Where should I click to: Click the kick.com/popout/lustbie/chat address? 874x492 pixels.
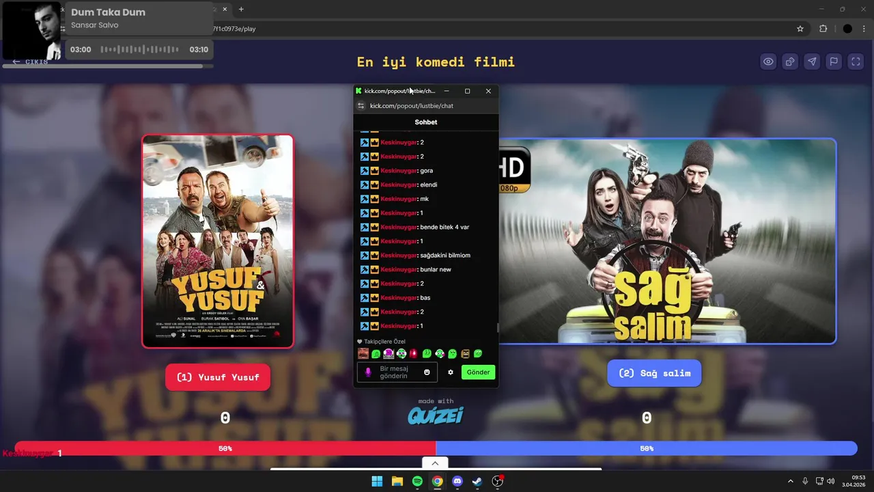pyautogui.click(x=412, y=106)
